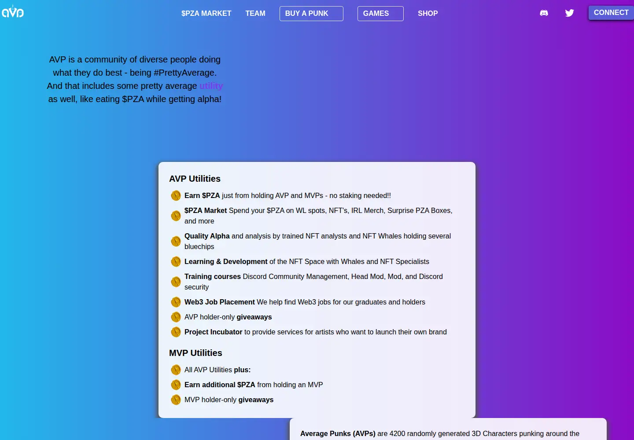The height and width of the screenshot is (440, 634).
Task: Click coin icon beside MVP holder-only giveaways
Action: pyautogui.click(x=176, y=400)
